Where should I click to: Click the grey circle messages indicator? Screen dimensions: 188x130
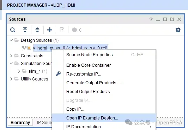click(x=74, y=30)
